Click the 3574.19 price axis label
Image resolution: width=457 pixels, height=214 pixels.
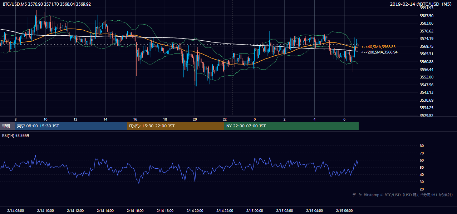[x=427, y=39]
